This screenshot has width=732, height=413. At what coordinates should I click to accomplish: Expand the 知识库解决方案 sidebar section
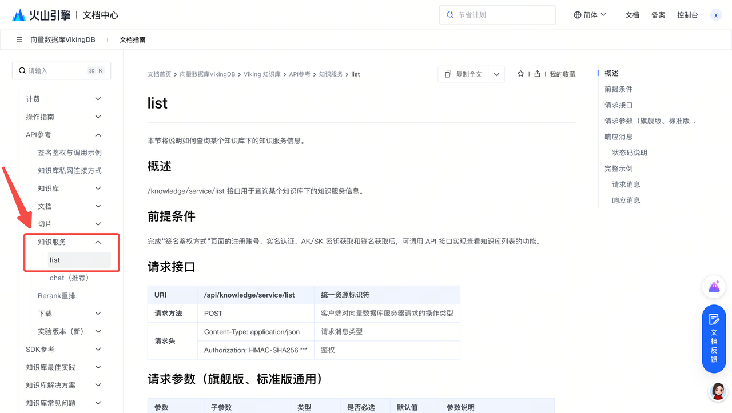(98, 385)
